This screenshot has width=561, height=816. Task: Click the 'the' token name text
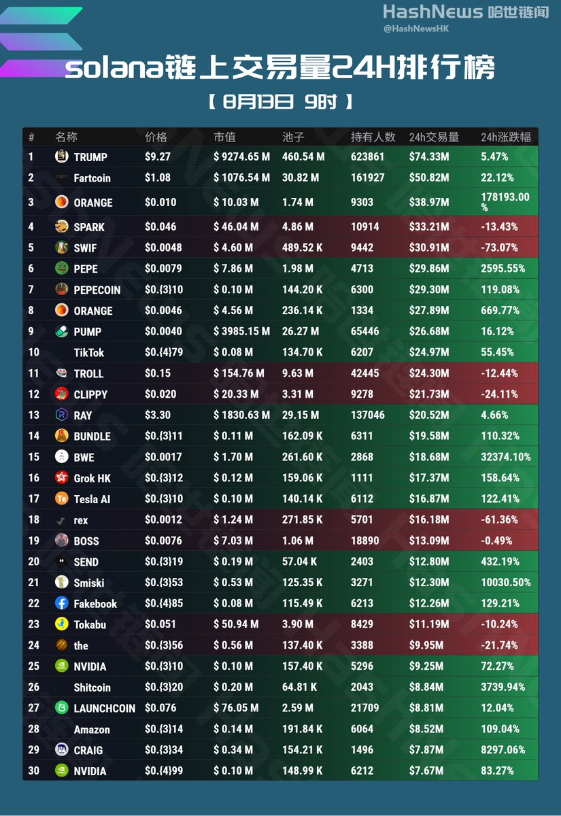81,646
